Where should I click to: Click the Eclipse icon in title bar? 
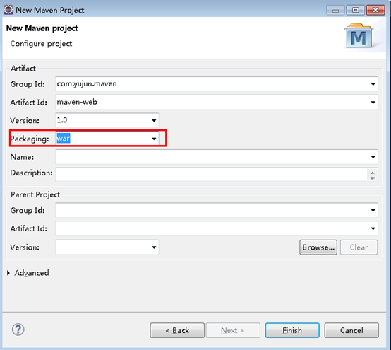click(x=8, y=10)
